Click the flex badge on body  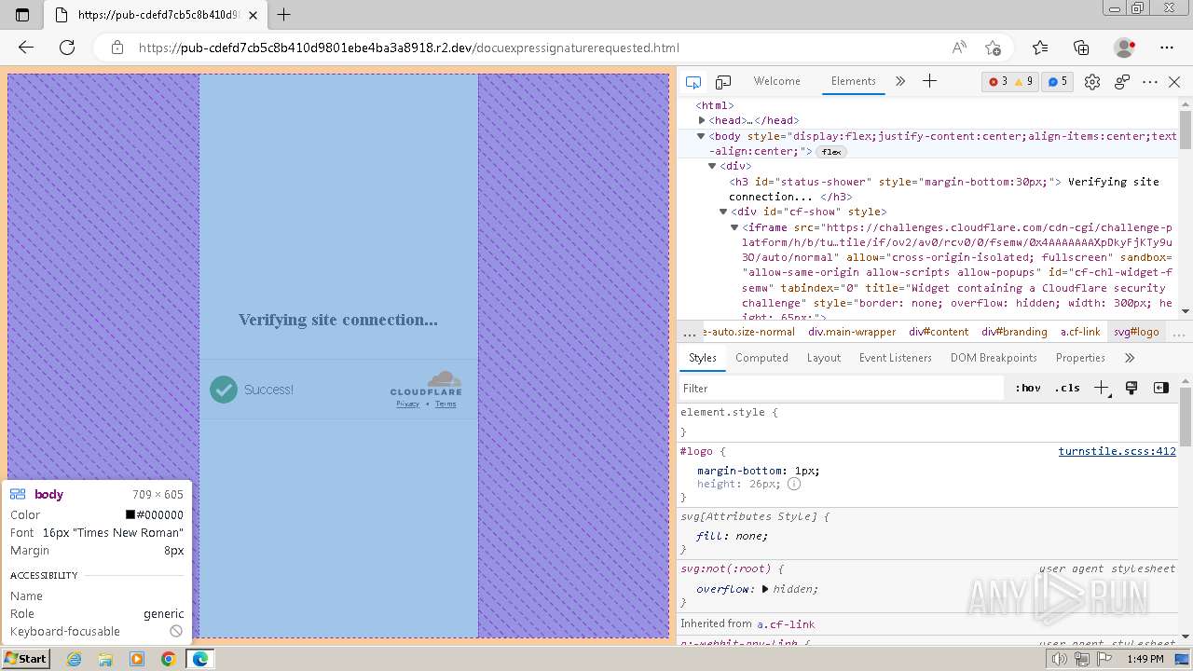(x=830, y=152)
